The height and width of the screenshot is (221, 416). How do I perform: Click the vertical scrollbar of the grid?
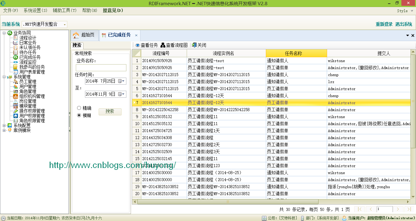413,101
